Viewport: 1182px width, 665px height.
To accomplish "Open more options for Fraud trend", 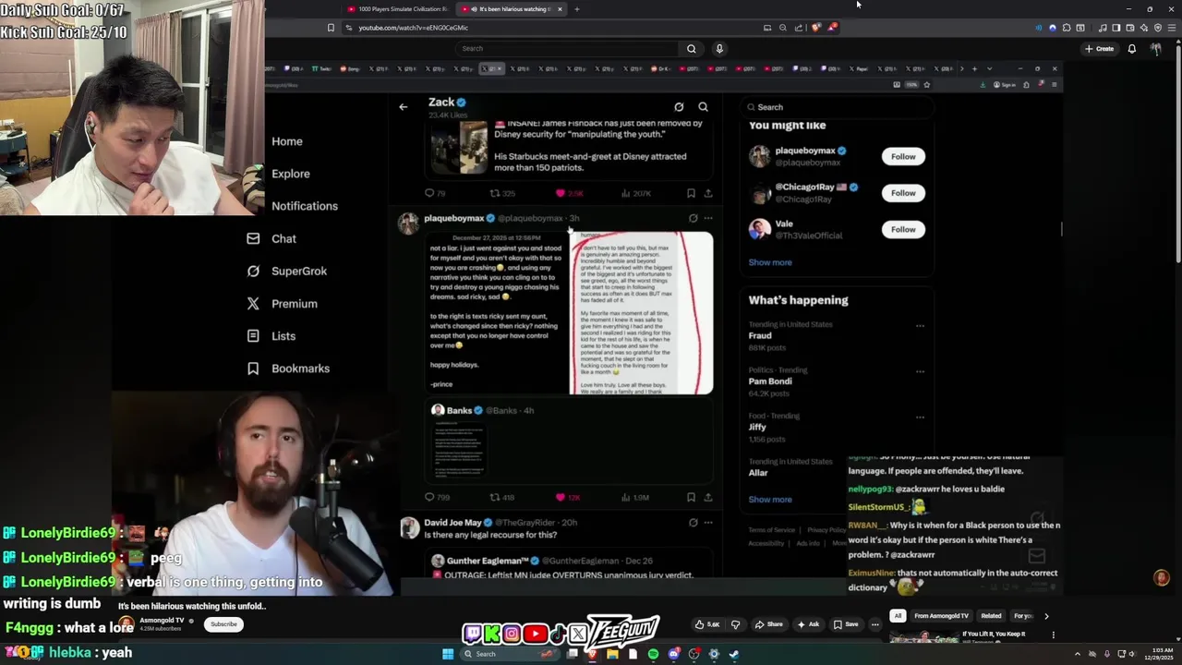I will 920,326.
